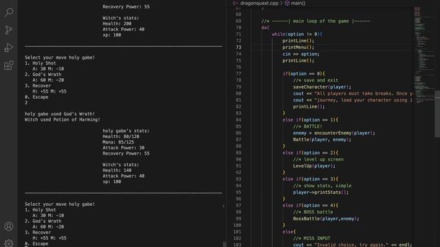Click first 'Select your move holy gabe!' prompt

pyautogui.click(x=60, y=58)
